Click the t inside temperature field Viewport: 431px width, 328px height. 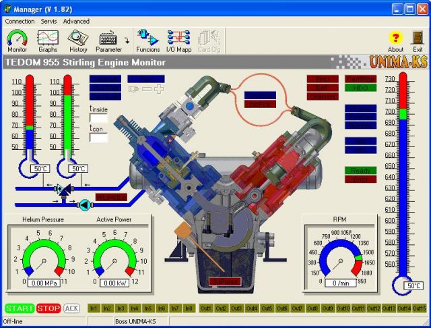[99, 118]
